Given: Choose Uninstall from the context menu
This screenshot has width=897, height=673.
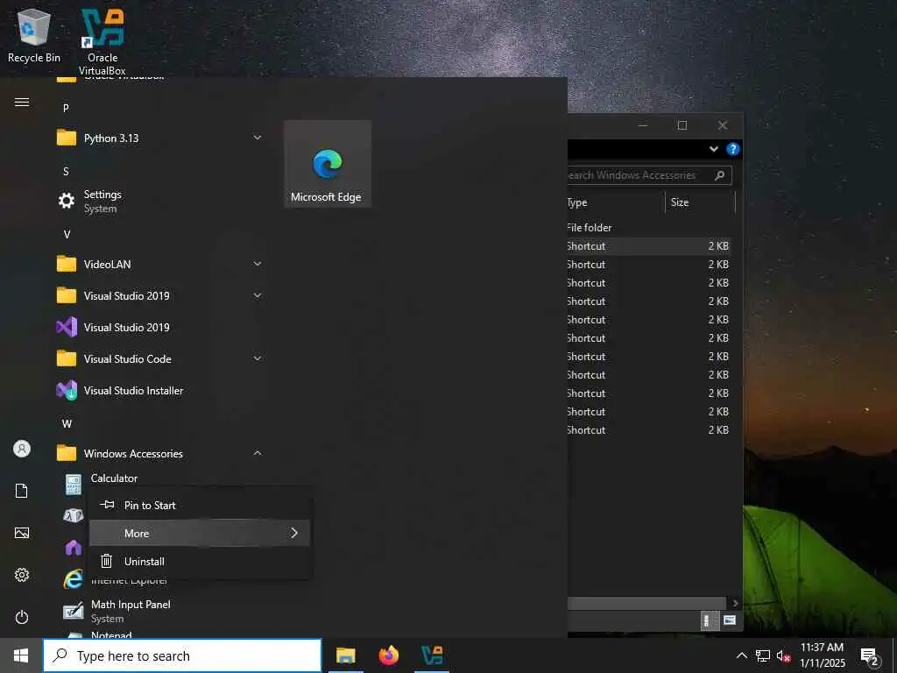Looking at the screenshot, I should coord(201,562).
